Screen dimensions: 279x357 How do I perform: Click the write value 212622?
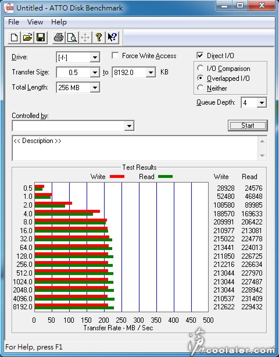pyautogui.click(x=224, y=306)
